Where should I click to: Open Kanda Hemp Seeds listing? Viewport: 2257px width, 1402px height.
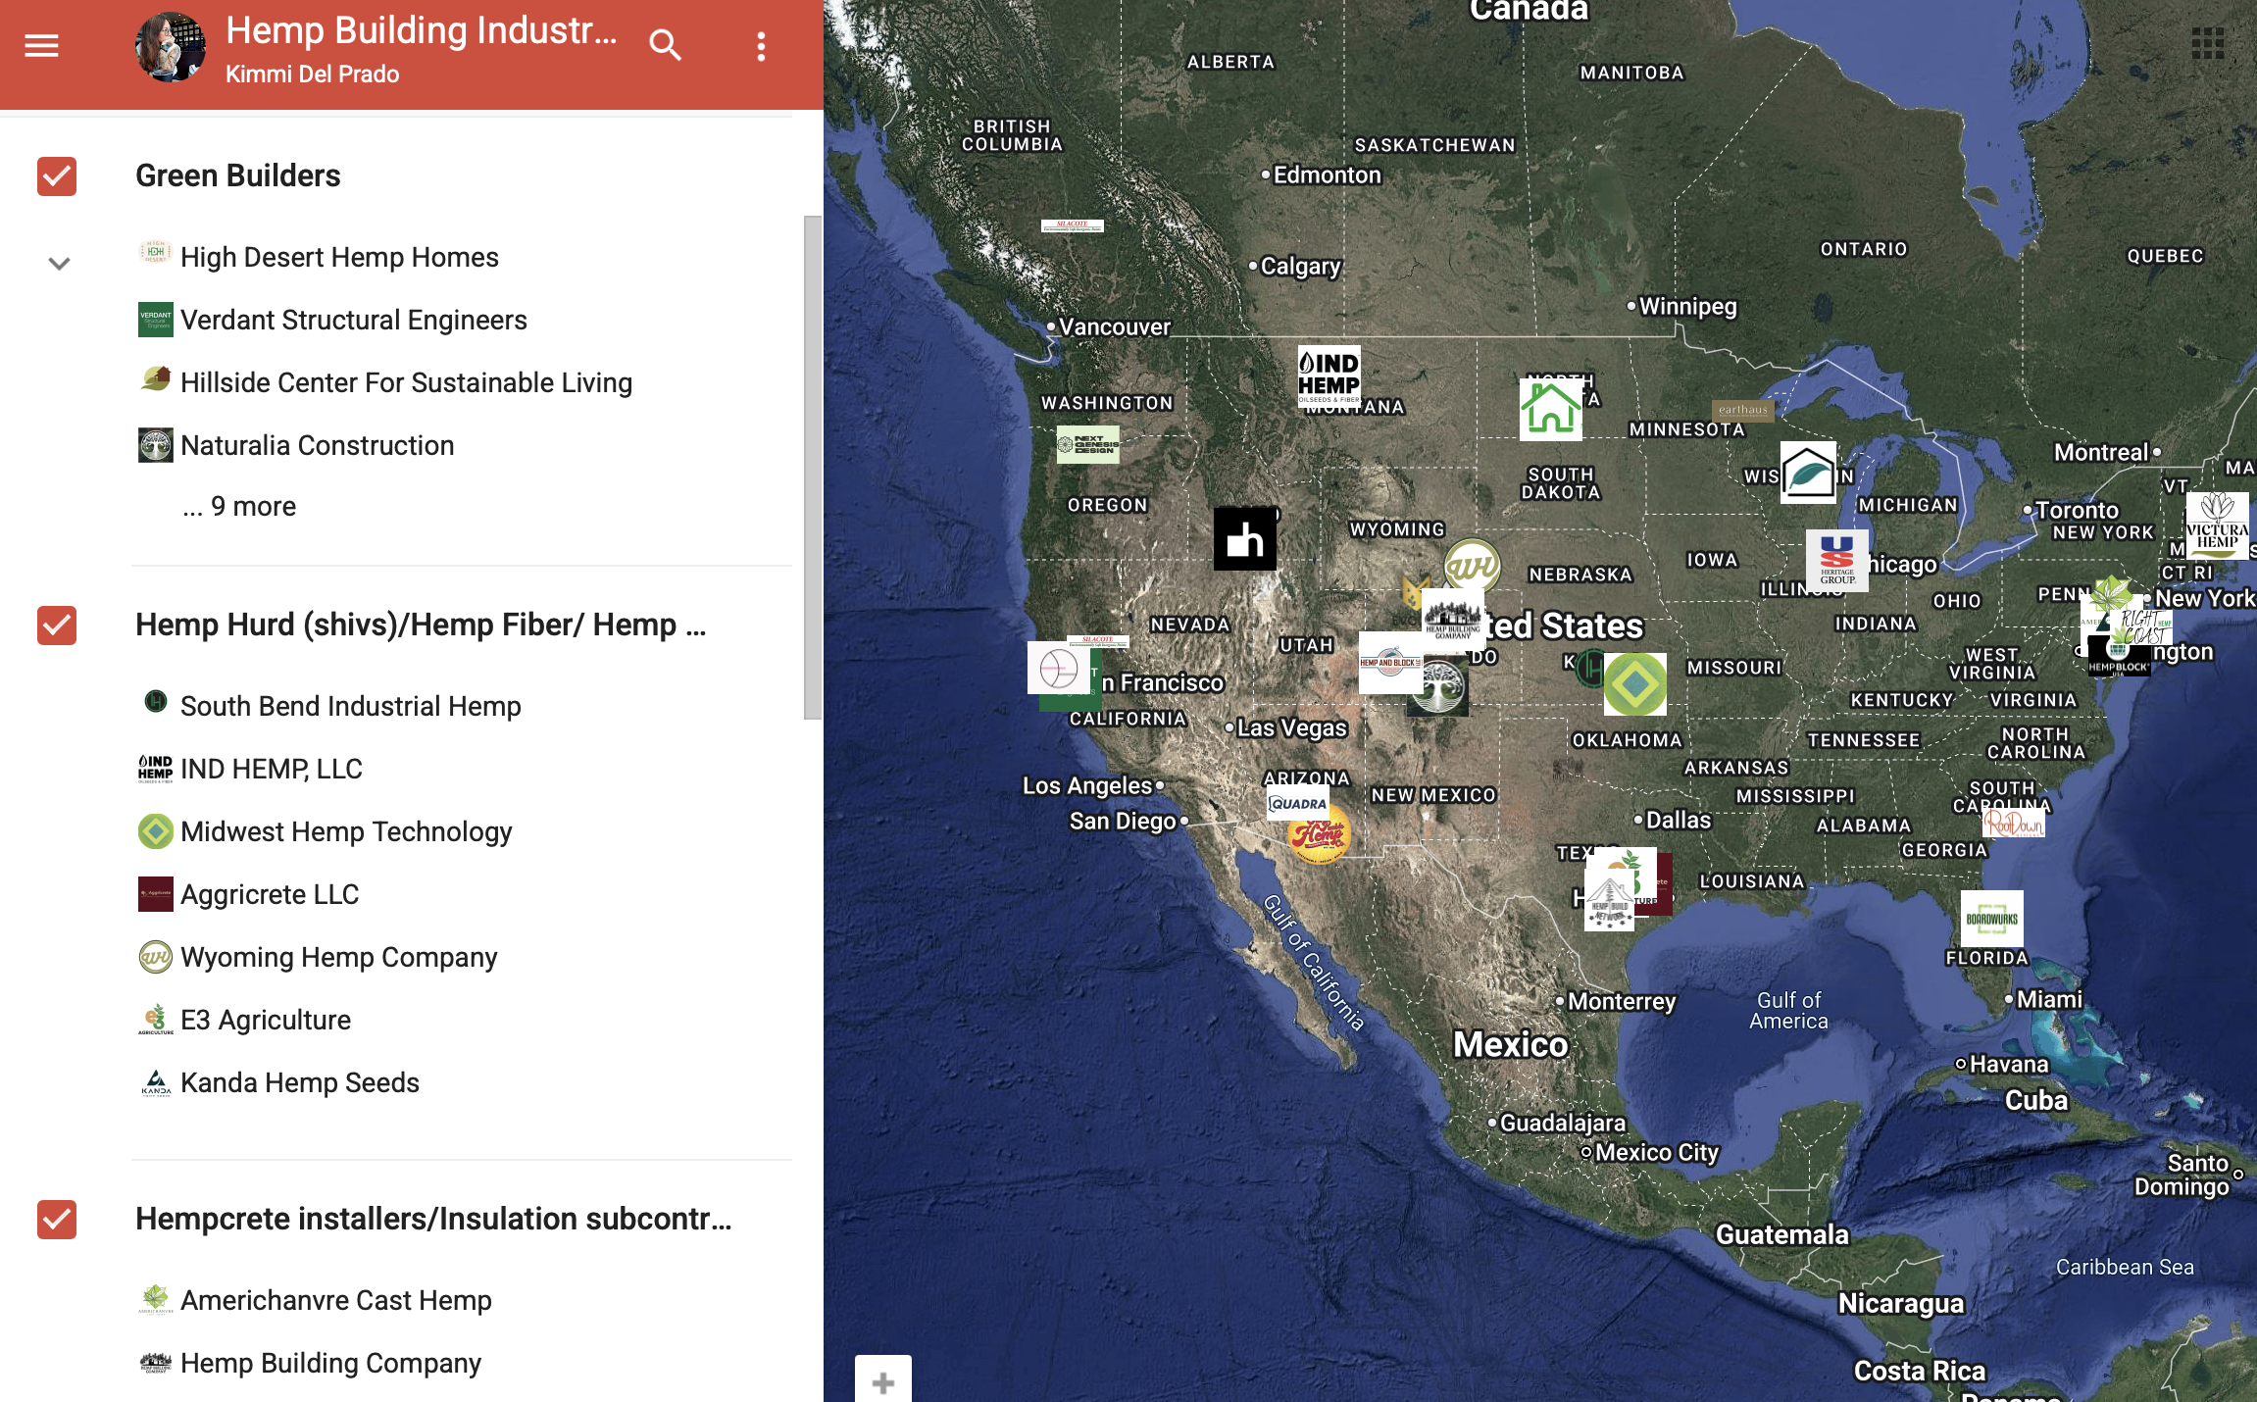coord(299,1082)
